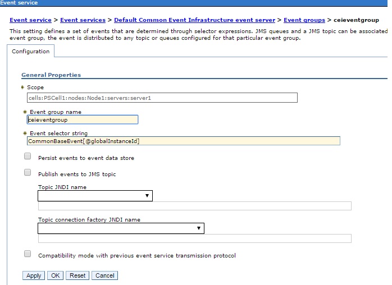The height and width of the screenshot is (285, 392).
Task: Open the Event service breadcrumb link
Action: coord(30,20)
